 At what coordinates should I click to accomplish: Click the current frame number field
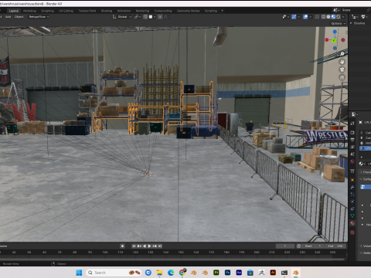pos(285,246)
